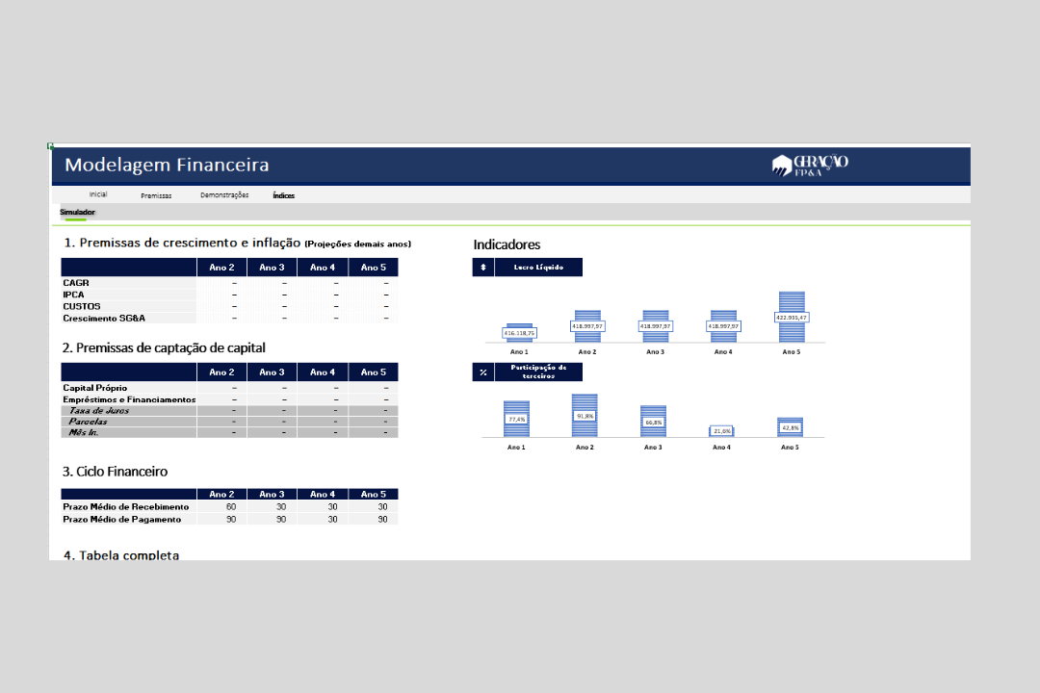Click the percent icon beside Participação de terceiros
The image size is (1040, 693).
[x=482, y=372]
